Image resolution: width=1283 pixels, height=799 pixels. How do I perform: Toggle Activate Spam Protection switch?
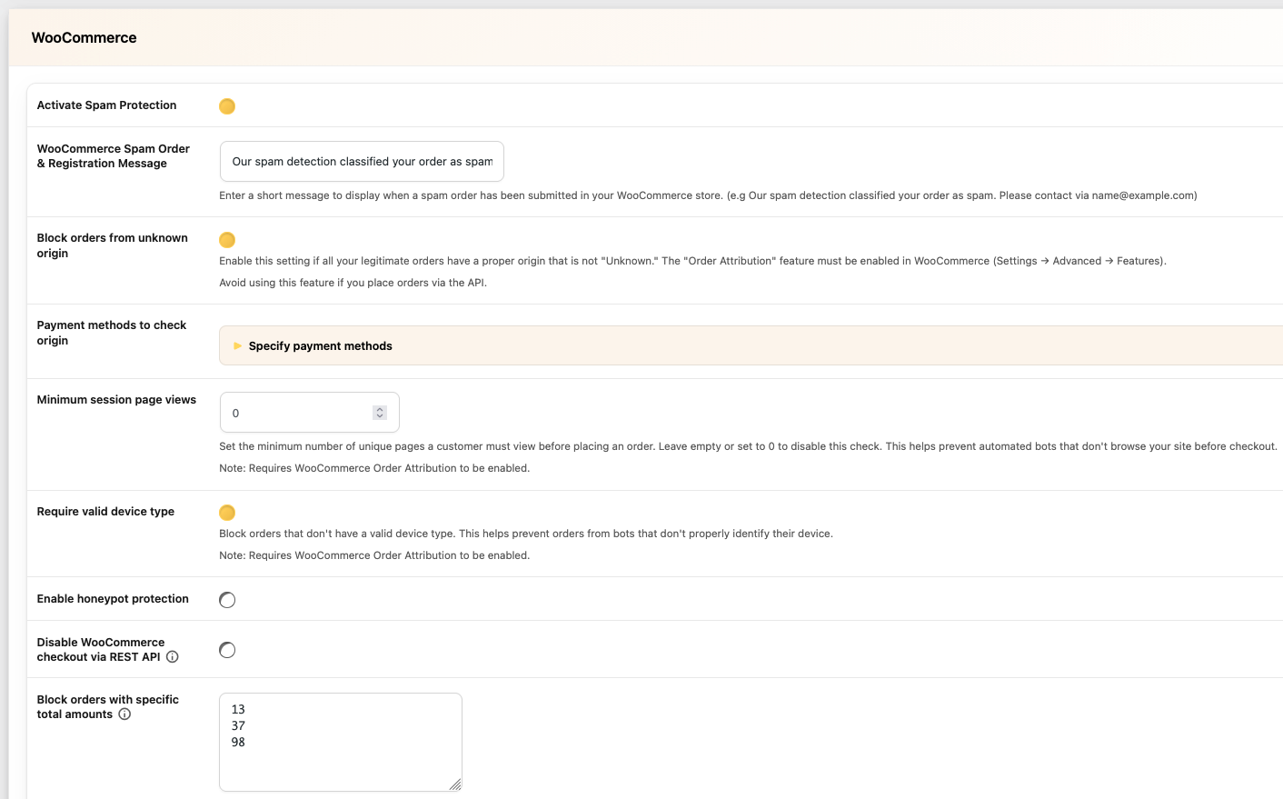click(227, 106)
